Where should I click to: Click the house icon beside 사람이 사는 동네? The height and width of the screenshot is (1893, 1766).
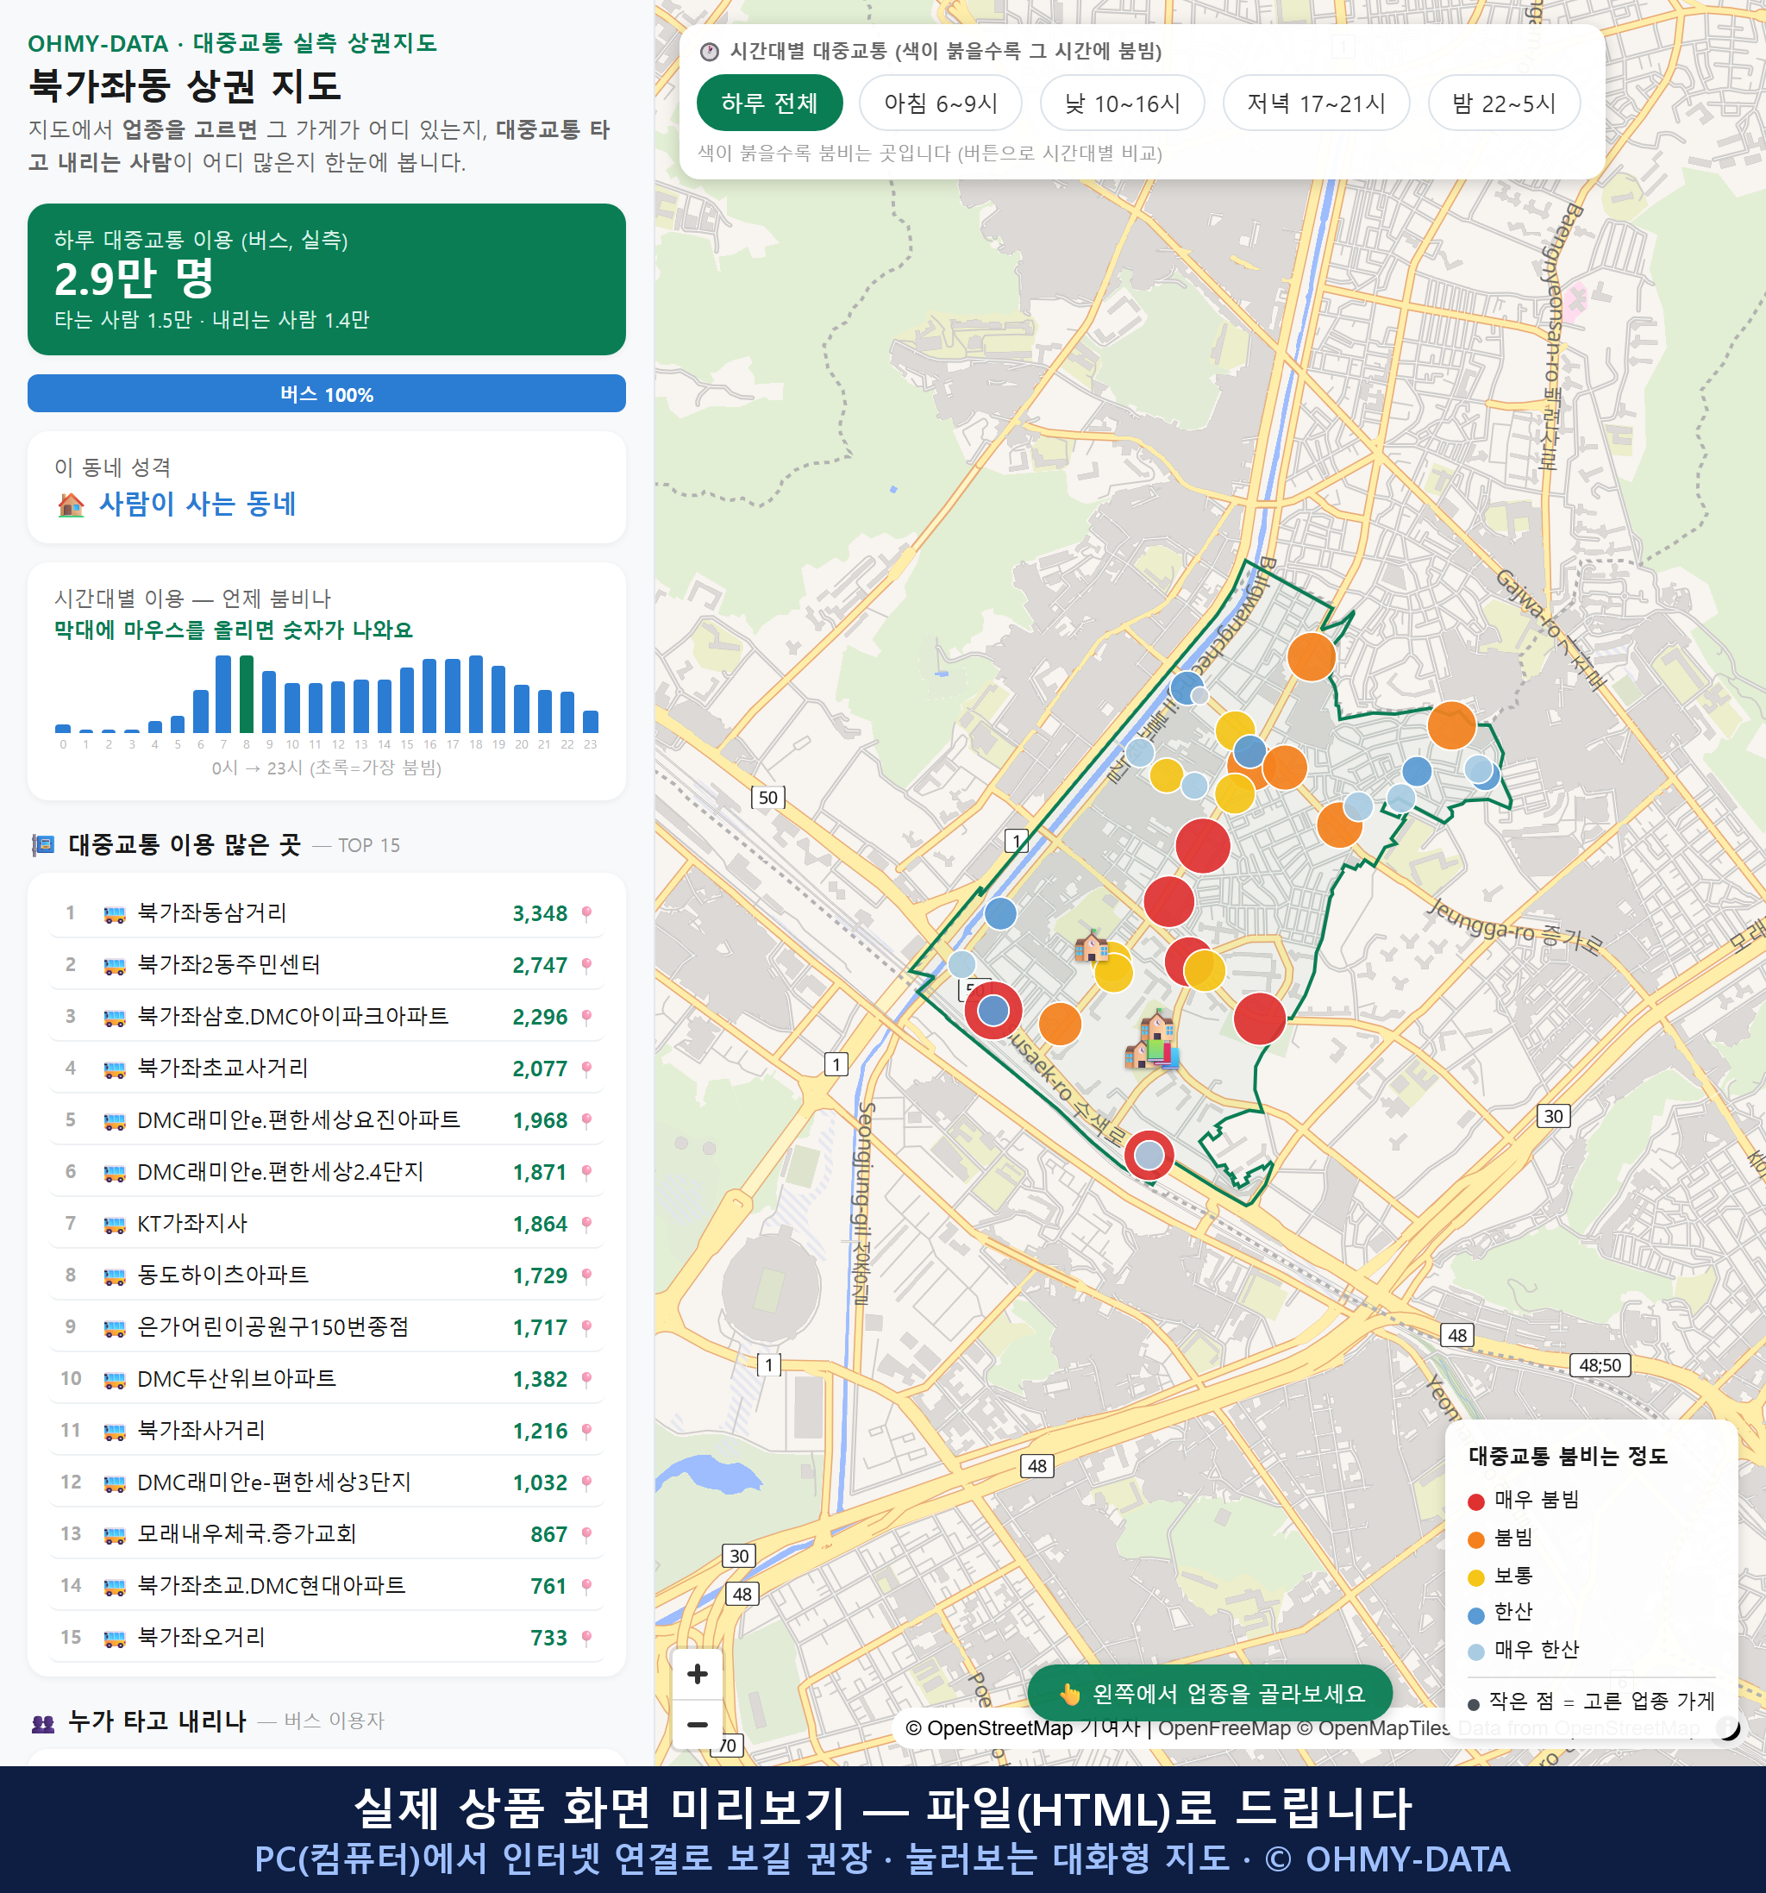coord(72,504)
